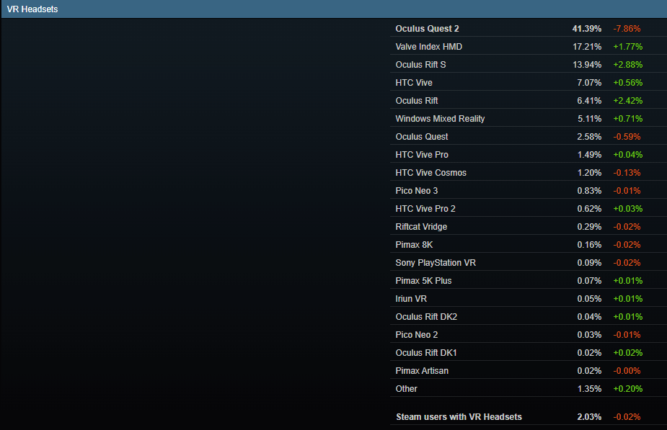The width and height of the screenshot is (667, 430).
Task: Click the HTC Vive headset name
Action: click(414, 82)
